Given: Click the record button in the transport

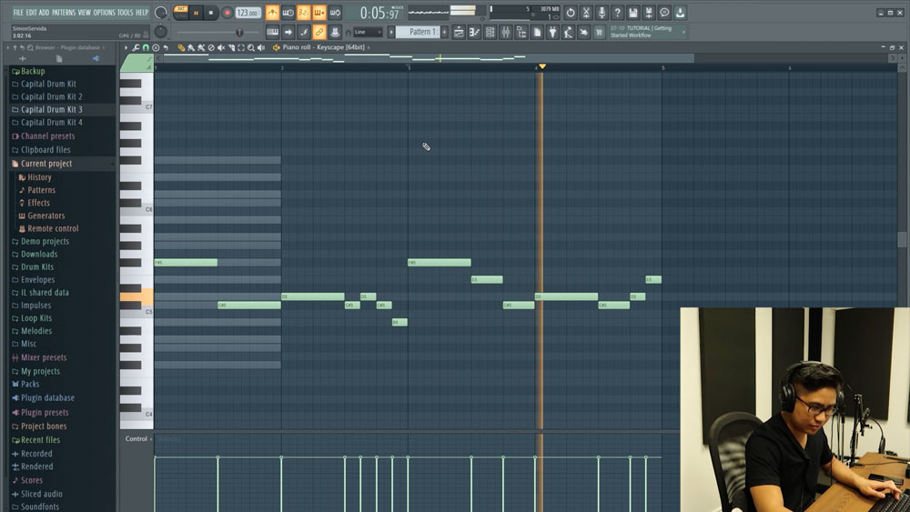Looking at the screenshot, I should (227, 13).
